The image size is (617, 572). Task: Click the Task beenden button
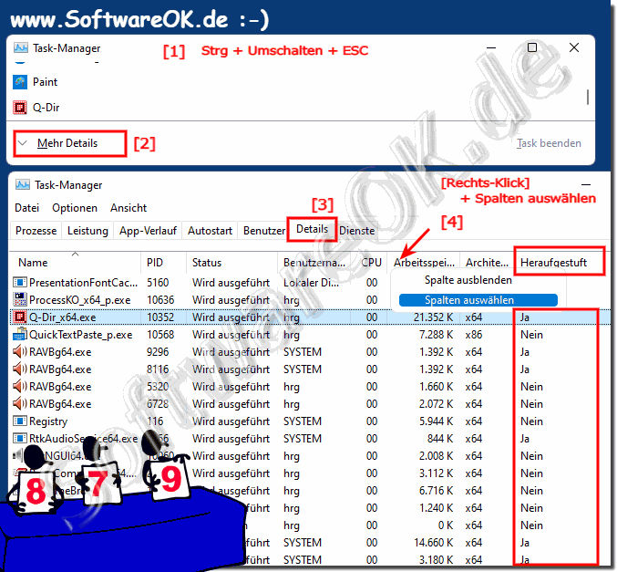coord(549,143)
